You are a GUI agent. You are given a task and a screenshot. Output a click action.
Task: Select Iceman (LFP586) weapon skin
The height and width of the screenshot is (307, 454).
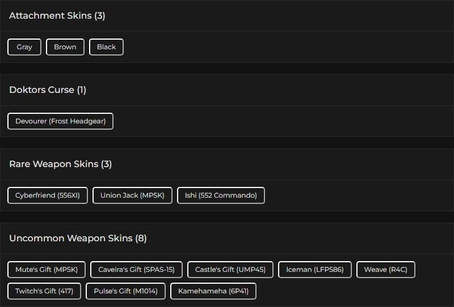(x=315, y=270)
